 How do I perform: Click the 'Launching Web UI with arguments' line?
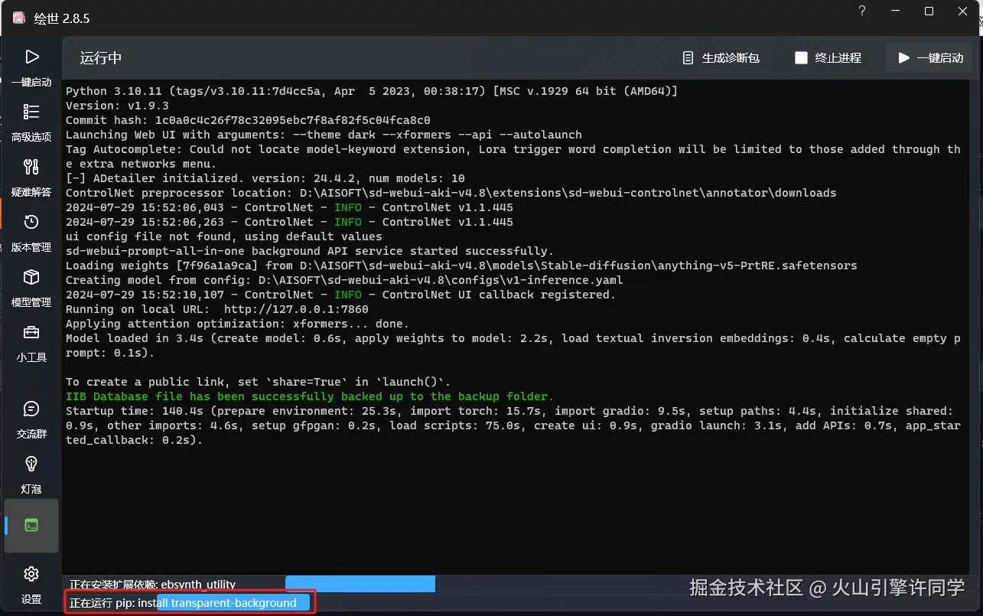tap(324, 135)
